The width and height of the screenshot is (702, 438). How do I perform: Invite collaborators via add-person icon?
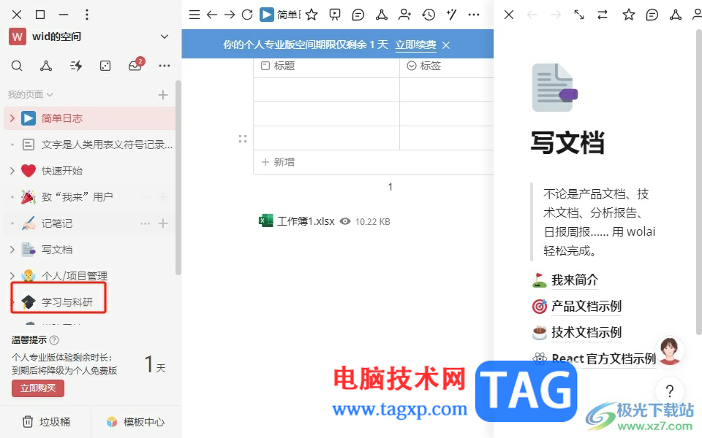click(x=404, y=15)
